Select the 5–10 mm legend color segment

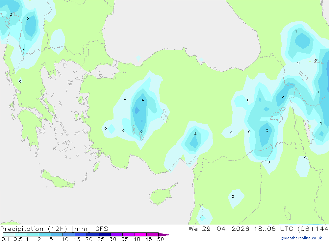click(x=57, y=234)
